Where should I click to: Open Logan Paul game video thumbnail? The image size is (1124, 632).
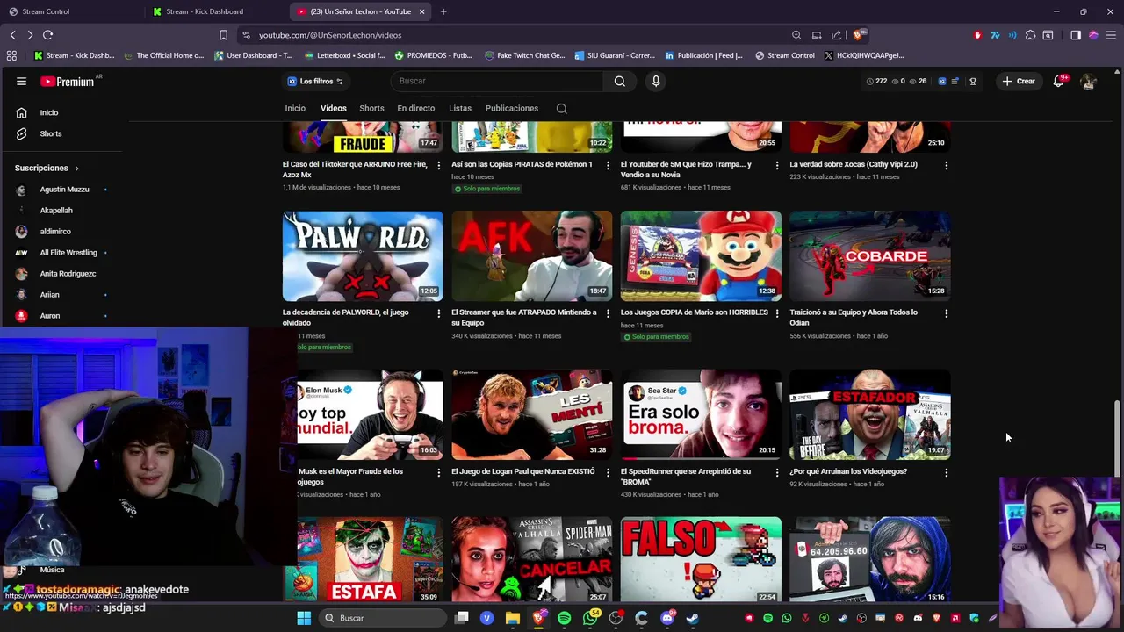tap(532, 414)
